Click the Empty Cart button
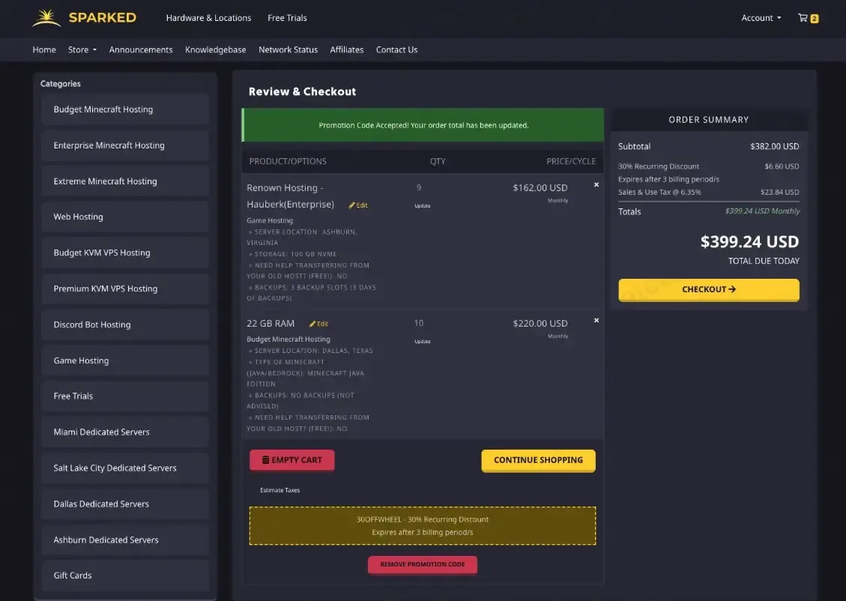Screen dimensions: 846x601 [x=292, y=460]
